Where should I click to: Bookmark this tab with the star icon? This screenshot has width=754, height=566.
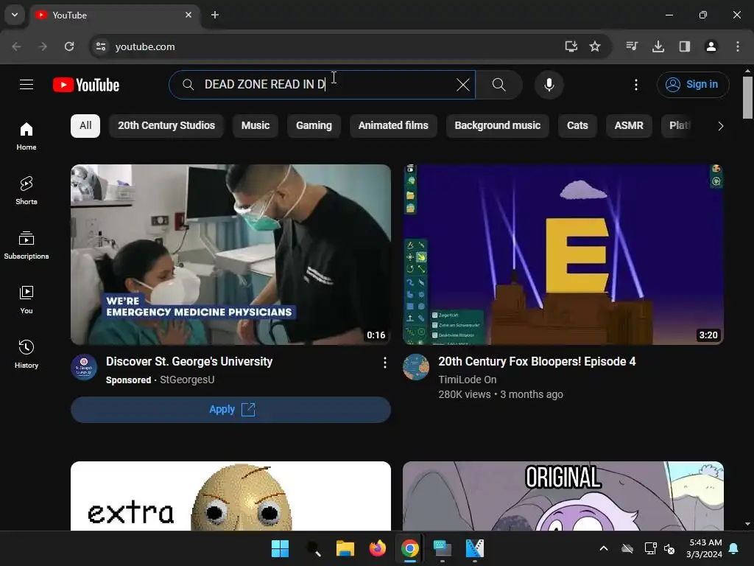[x=595, y=46]
